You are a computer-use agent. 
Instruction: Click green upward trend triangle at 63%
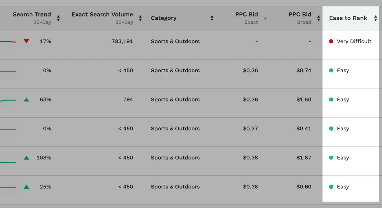[26, 100]
